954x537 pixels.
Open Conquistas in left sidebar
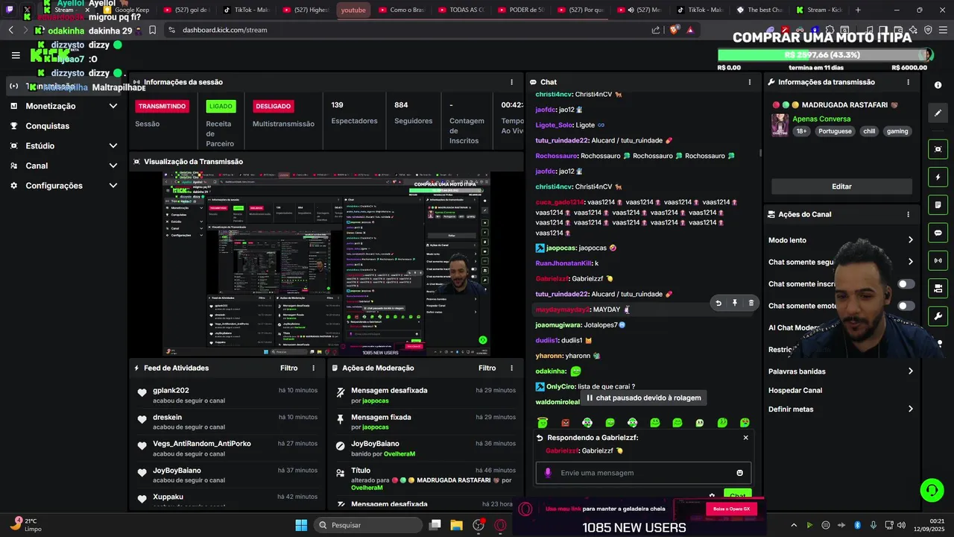point(47,126)
